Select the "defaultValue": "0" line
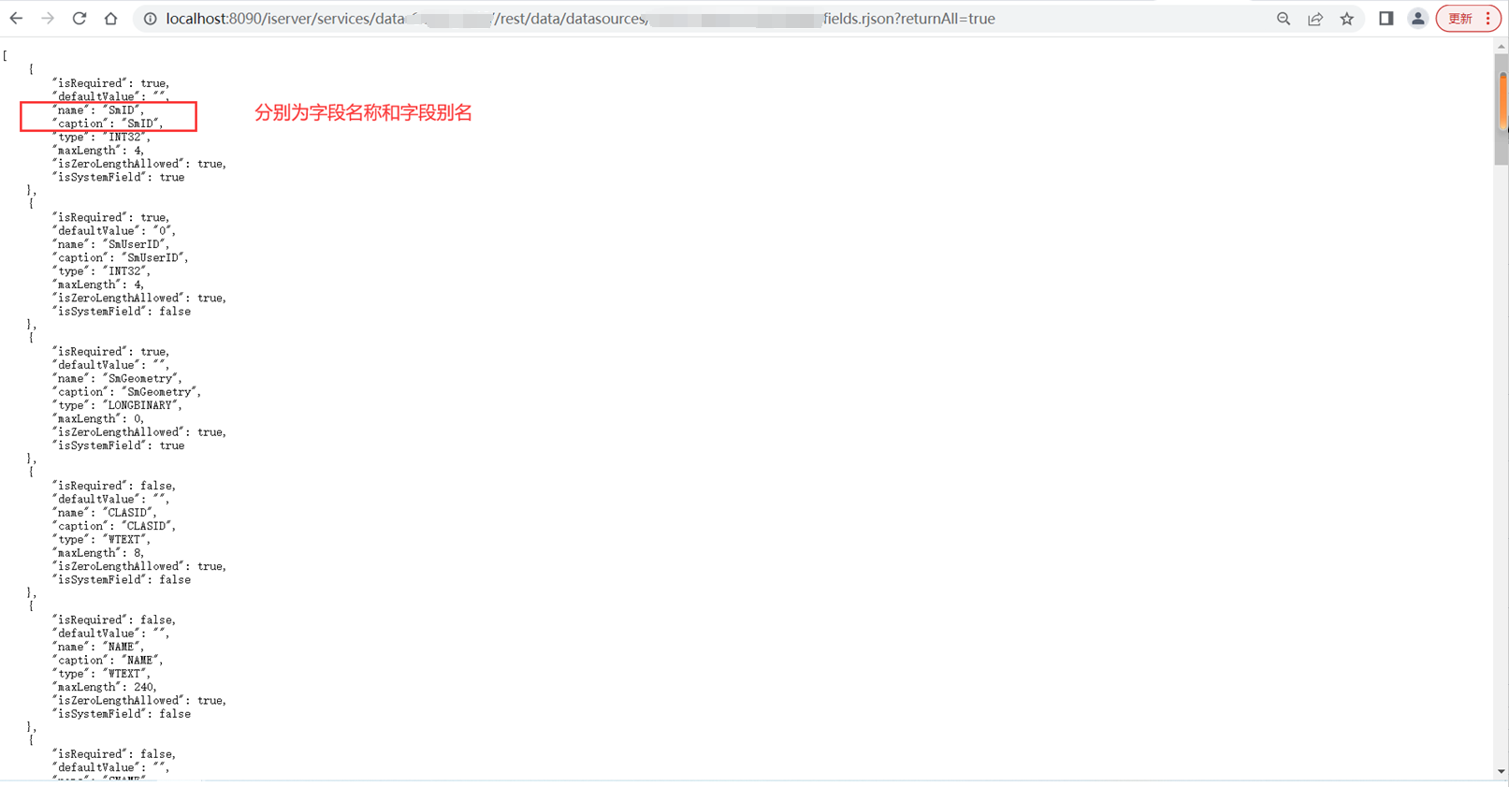The height and width of the screenshot is (787, 1509). click(114, 231)
